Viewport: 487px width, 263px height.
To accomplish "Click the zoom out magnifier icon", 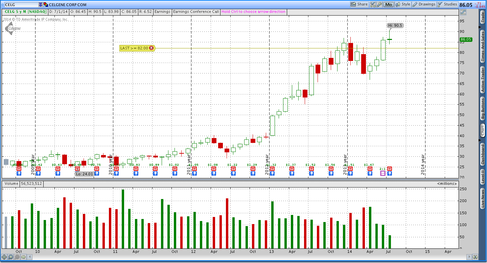I will point(17,257).
